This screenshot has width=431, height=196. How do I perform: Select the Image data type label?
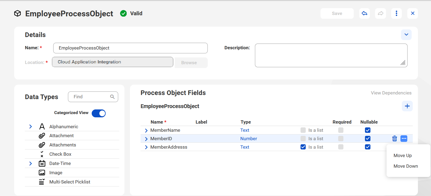pyautogui.click(x=56, y=173)
